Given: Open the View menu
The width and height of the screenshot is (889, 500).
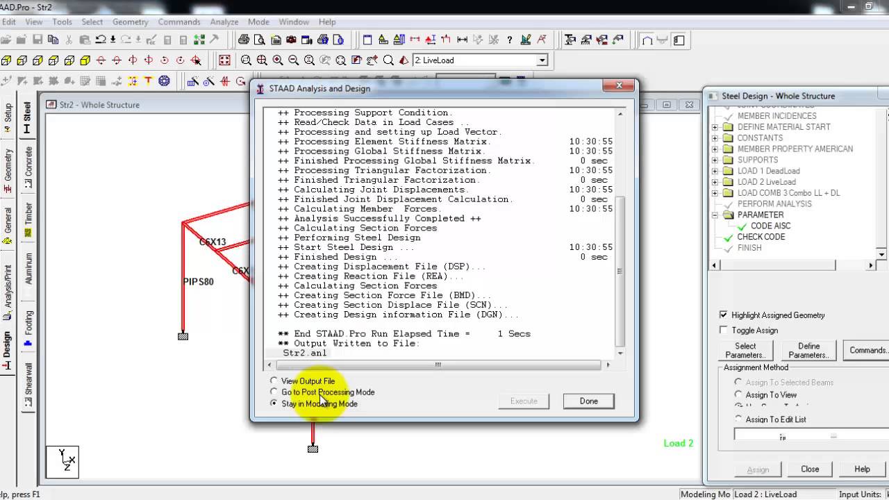Looking at the screenshot, I should [x=34, y=22].
